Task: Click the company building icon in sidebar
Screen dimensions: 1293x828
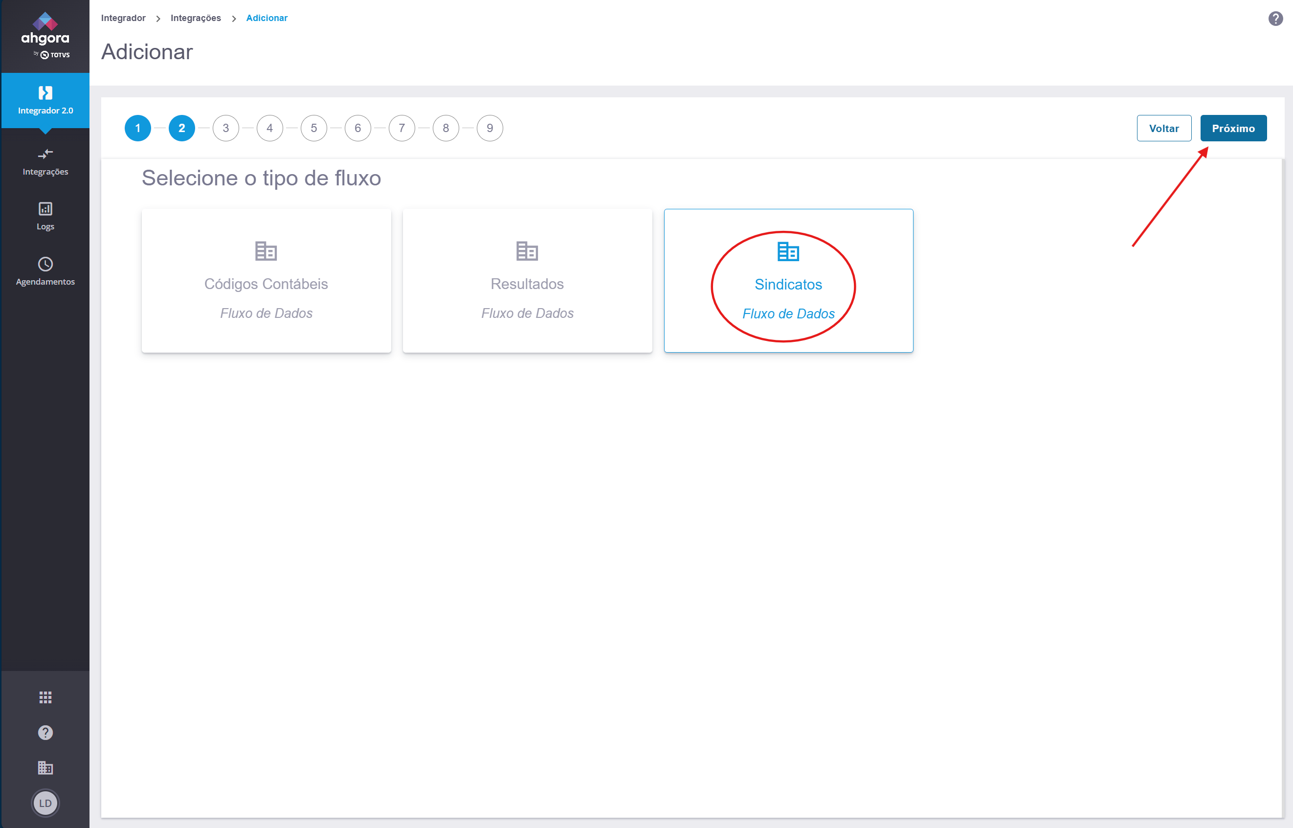Action: [45, 767]
